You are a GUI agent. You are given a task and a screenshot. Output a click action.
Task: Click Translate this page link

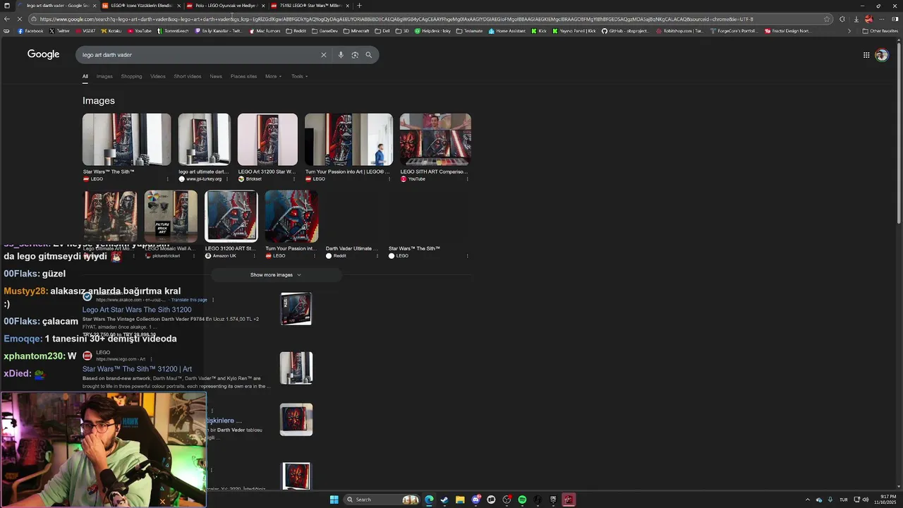[x=189, y=300]
